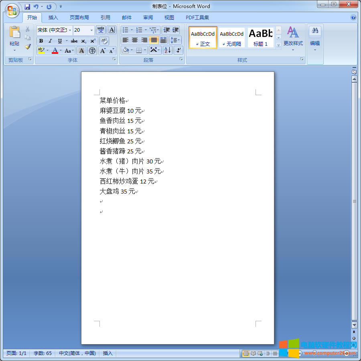
Task: Open the line spacing dropdown
Action: (175, 40)
